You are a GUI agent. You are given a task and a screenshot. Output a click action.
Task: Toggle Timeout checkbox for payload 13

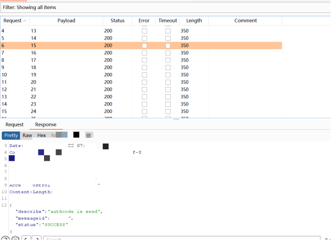(x=168, y=31)
